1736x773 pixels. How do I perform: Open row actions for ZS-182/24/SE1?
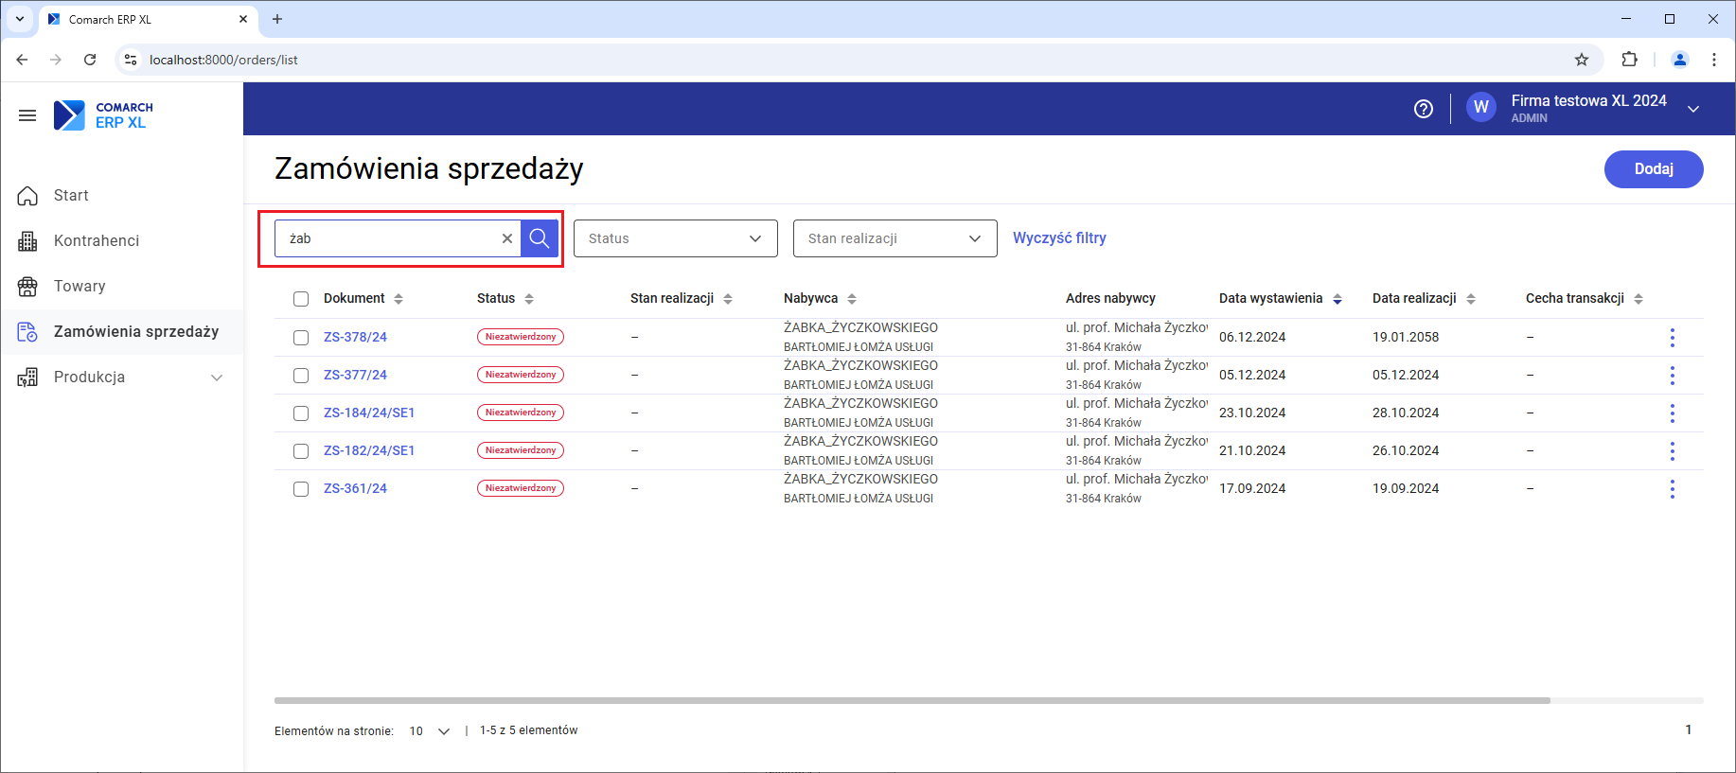coord(1673,451)
